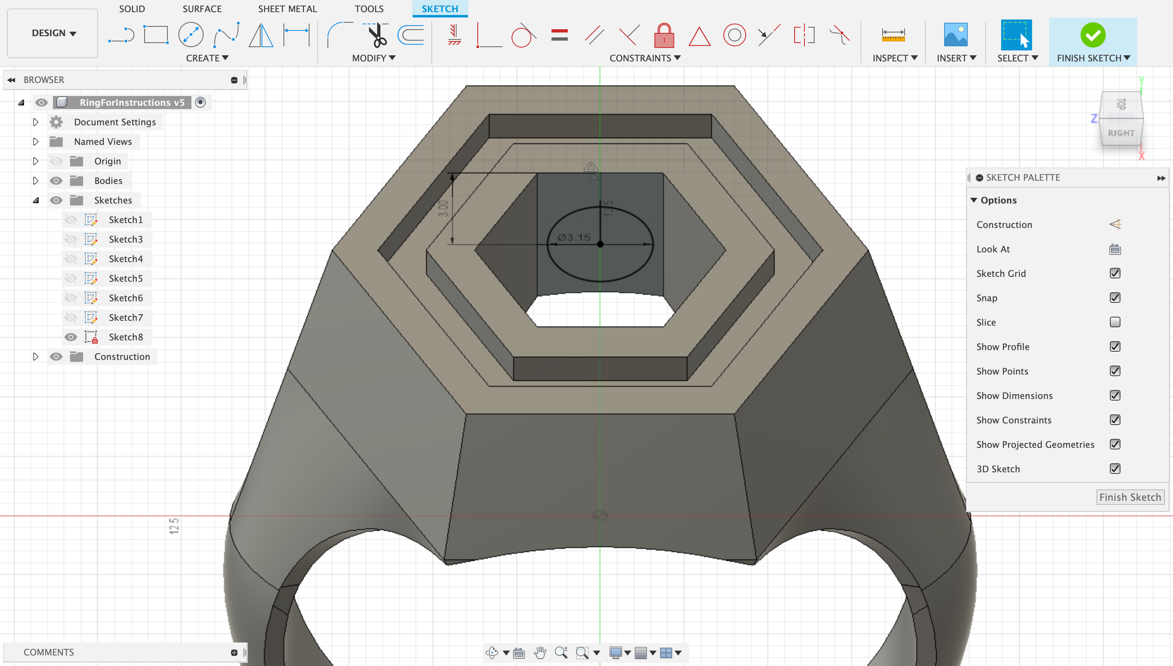Screen dimensions: 1173x666
Task: Collapse the Sketches folder in browser
Action: coord(35,200)
